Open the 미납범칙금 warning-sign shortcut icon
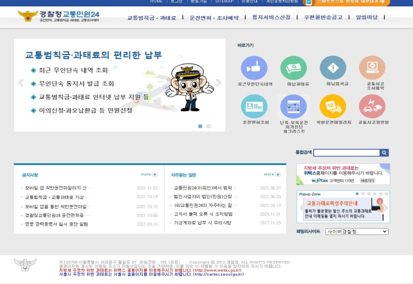 (x=333, y=68)
